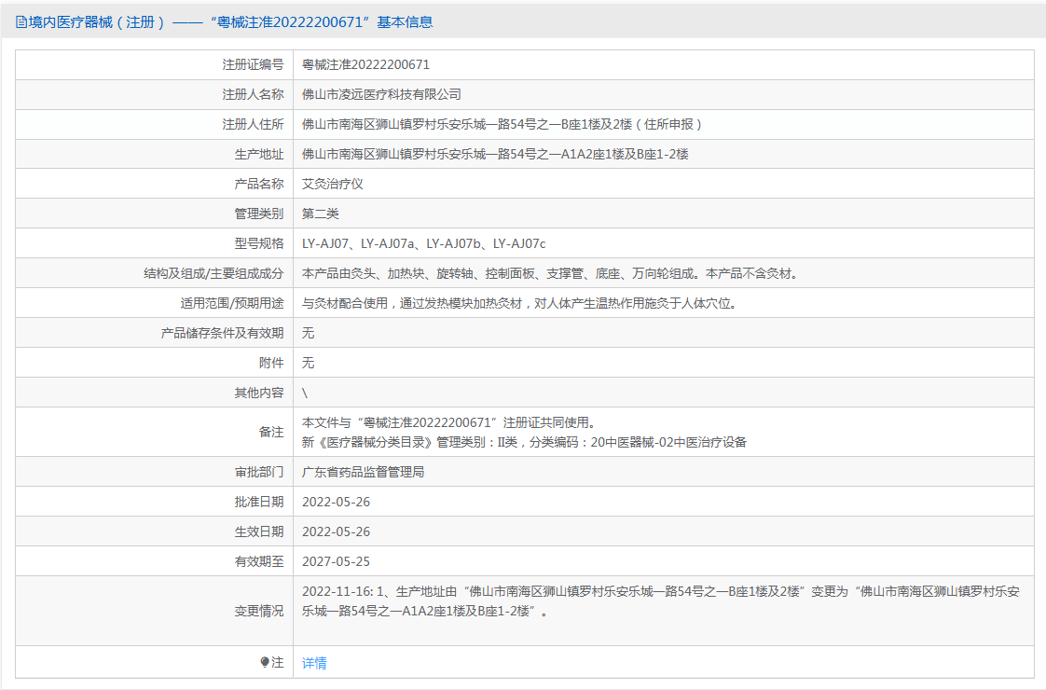
Task: Select approving department 广东省药品监督管理局
Action: (363, 473)
